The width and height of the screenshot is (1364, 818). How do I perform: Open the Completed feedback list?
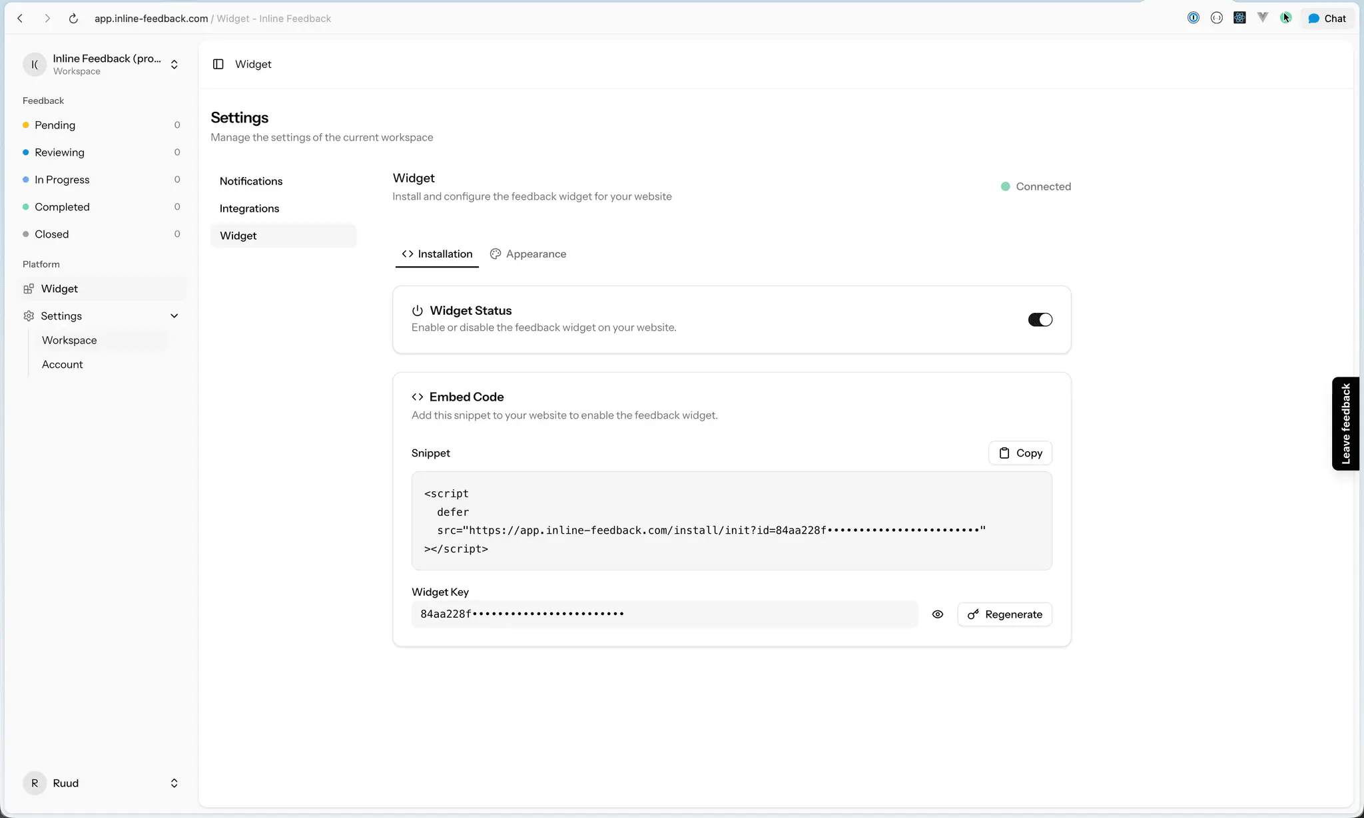pos(102,207)
